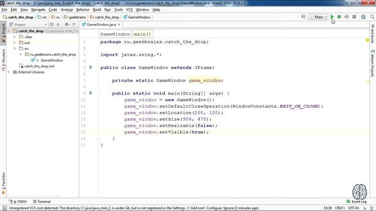The height and width of the screenshot is (211, 376).
Task: Click Configure link in status bar
Action: [214, 208]
